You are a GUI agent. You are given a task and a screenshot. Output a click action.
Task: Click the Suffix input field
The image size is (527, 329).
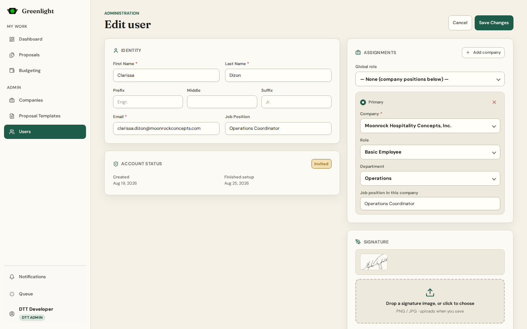(296, 102)
